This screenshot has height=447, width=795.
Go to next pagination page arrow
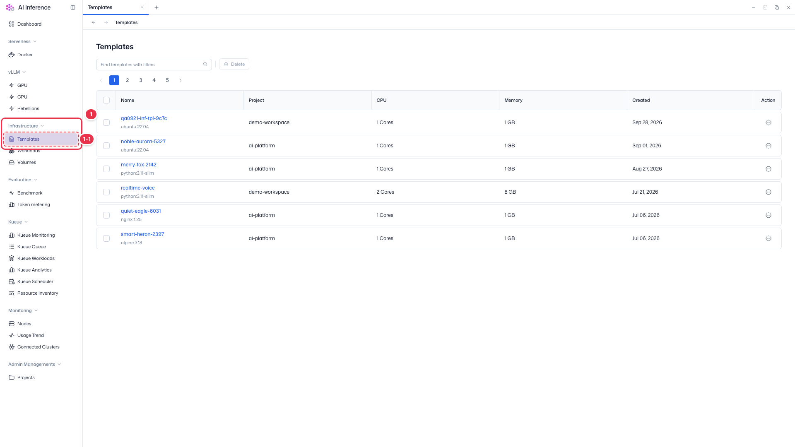point(181,80)
